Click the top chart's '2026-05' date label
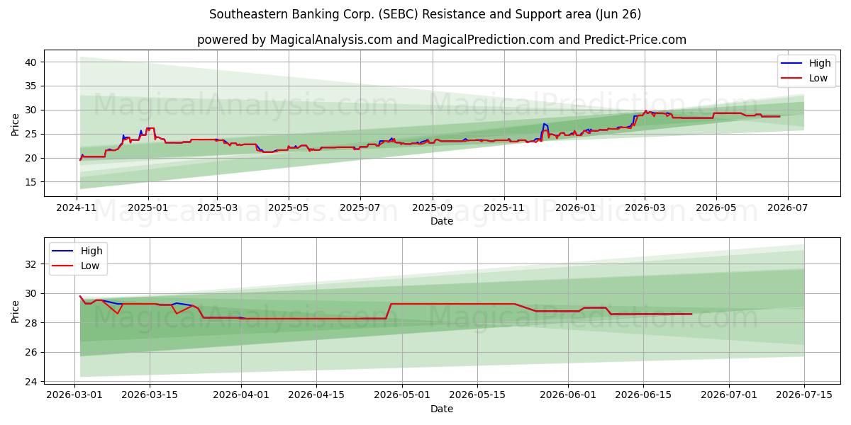The height and width of the screenshot is (425, 851). pyautogui.click(x=716, y=209)
